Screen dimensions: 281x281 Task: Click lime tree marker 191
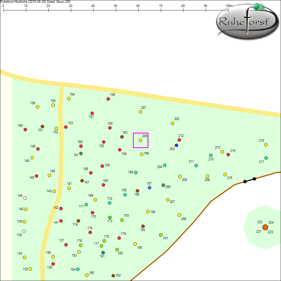click(161, 235)
